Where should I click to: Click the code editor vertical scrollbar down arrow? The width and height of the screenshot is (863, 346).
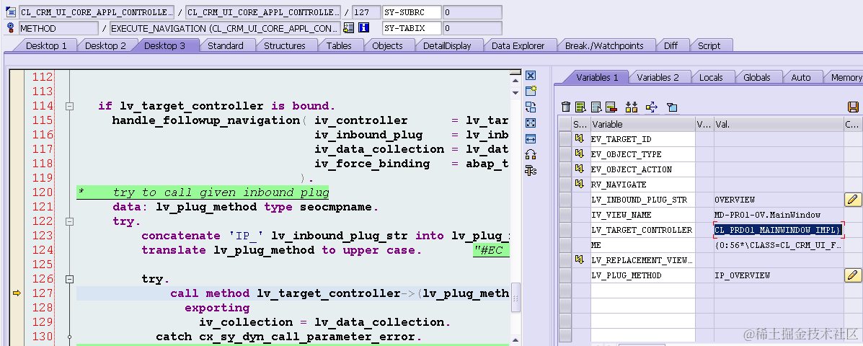pos(515,92)
